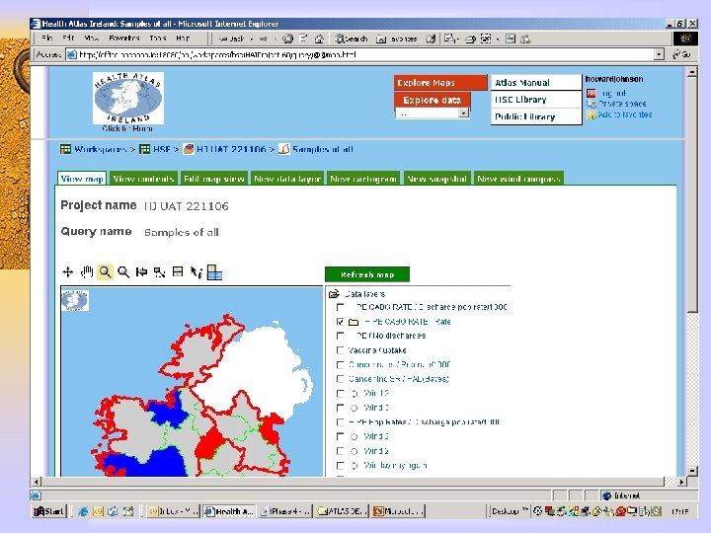Open the browser Tools menu

tap(158, 38)
